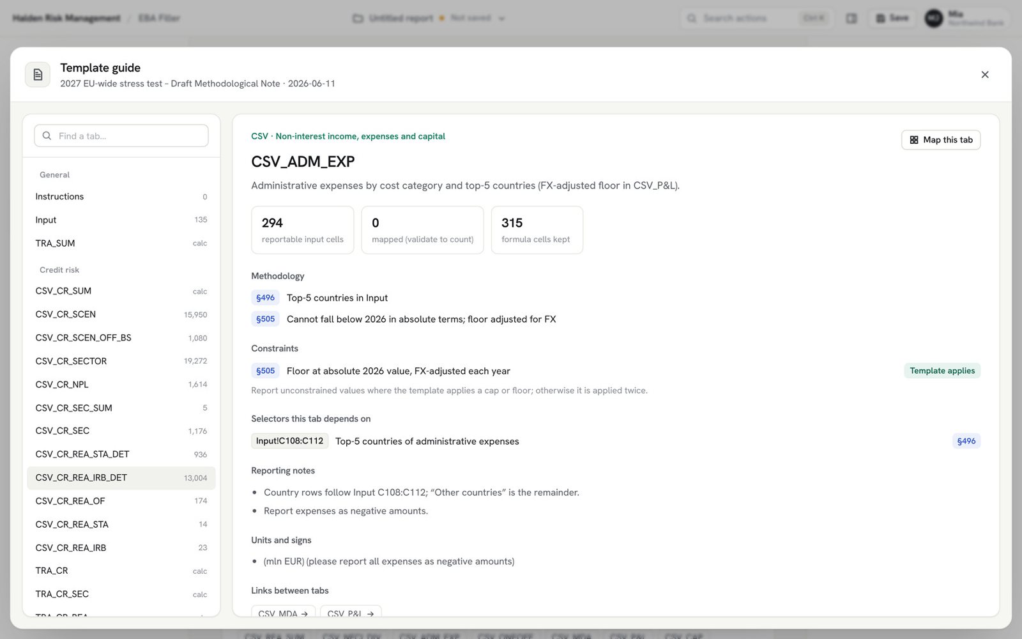Click the 294 reportable input cells card
Screen dimensions: 1022x639
pos(303,230)
